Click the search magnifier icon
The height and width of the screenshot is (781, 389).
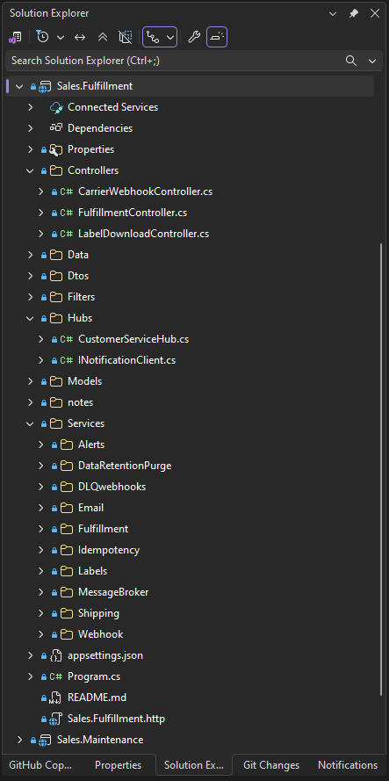(x=351, y=61)
